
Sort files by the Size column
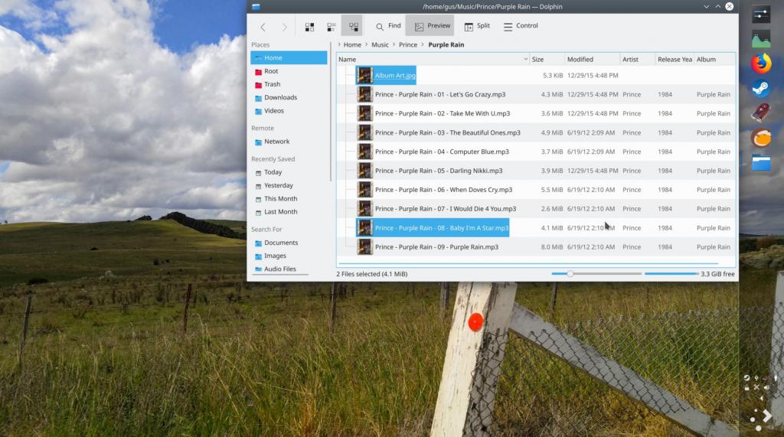point(547,60)
